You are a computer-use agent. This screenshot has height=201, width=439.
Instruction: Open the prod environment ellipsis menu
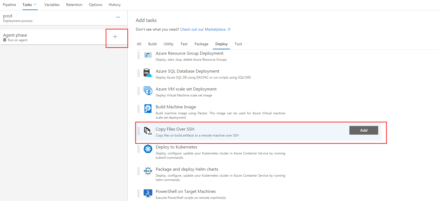118,17
